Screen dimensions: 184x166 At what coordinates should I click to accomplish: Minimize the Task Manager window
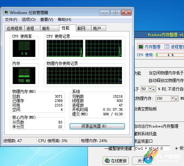click(105, 13)
